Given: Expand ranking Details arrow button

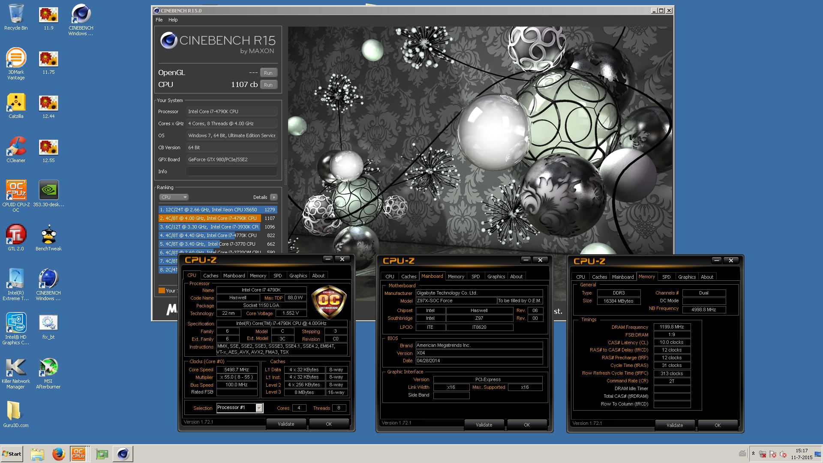Looking at the screenshot, I should coord(274,197).
